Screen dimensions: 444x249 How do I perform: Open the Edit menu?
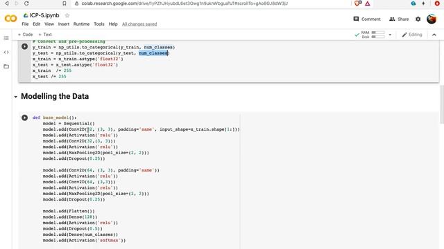(37, 24)
